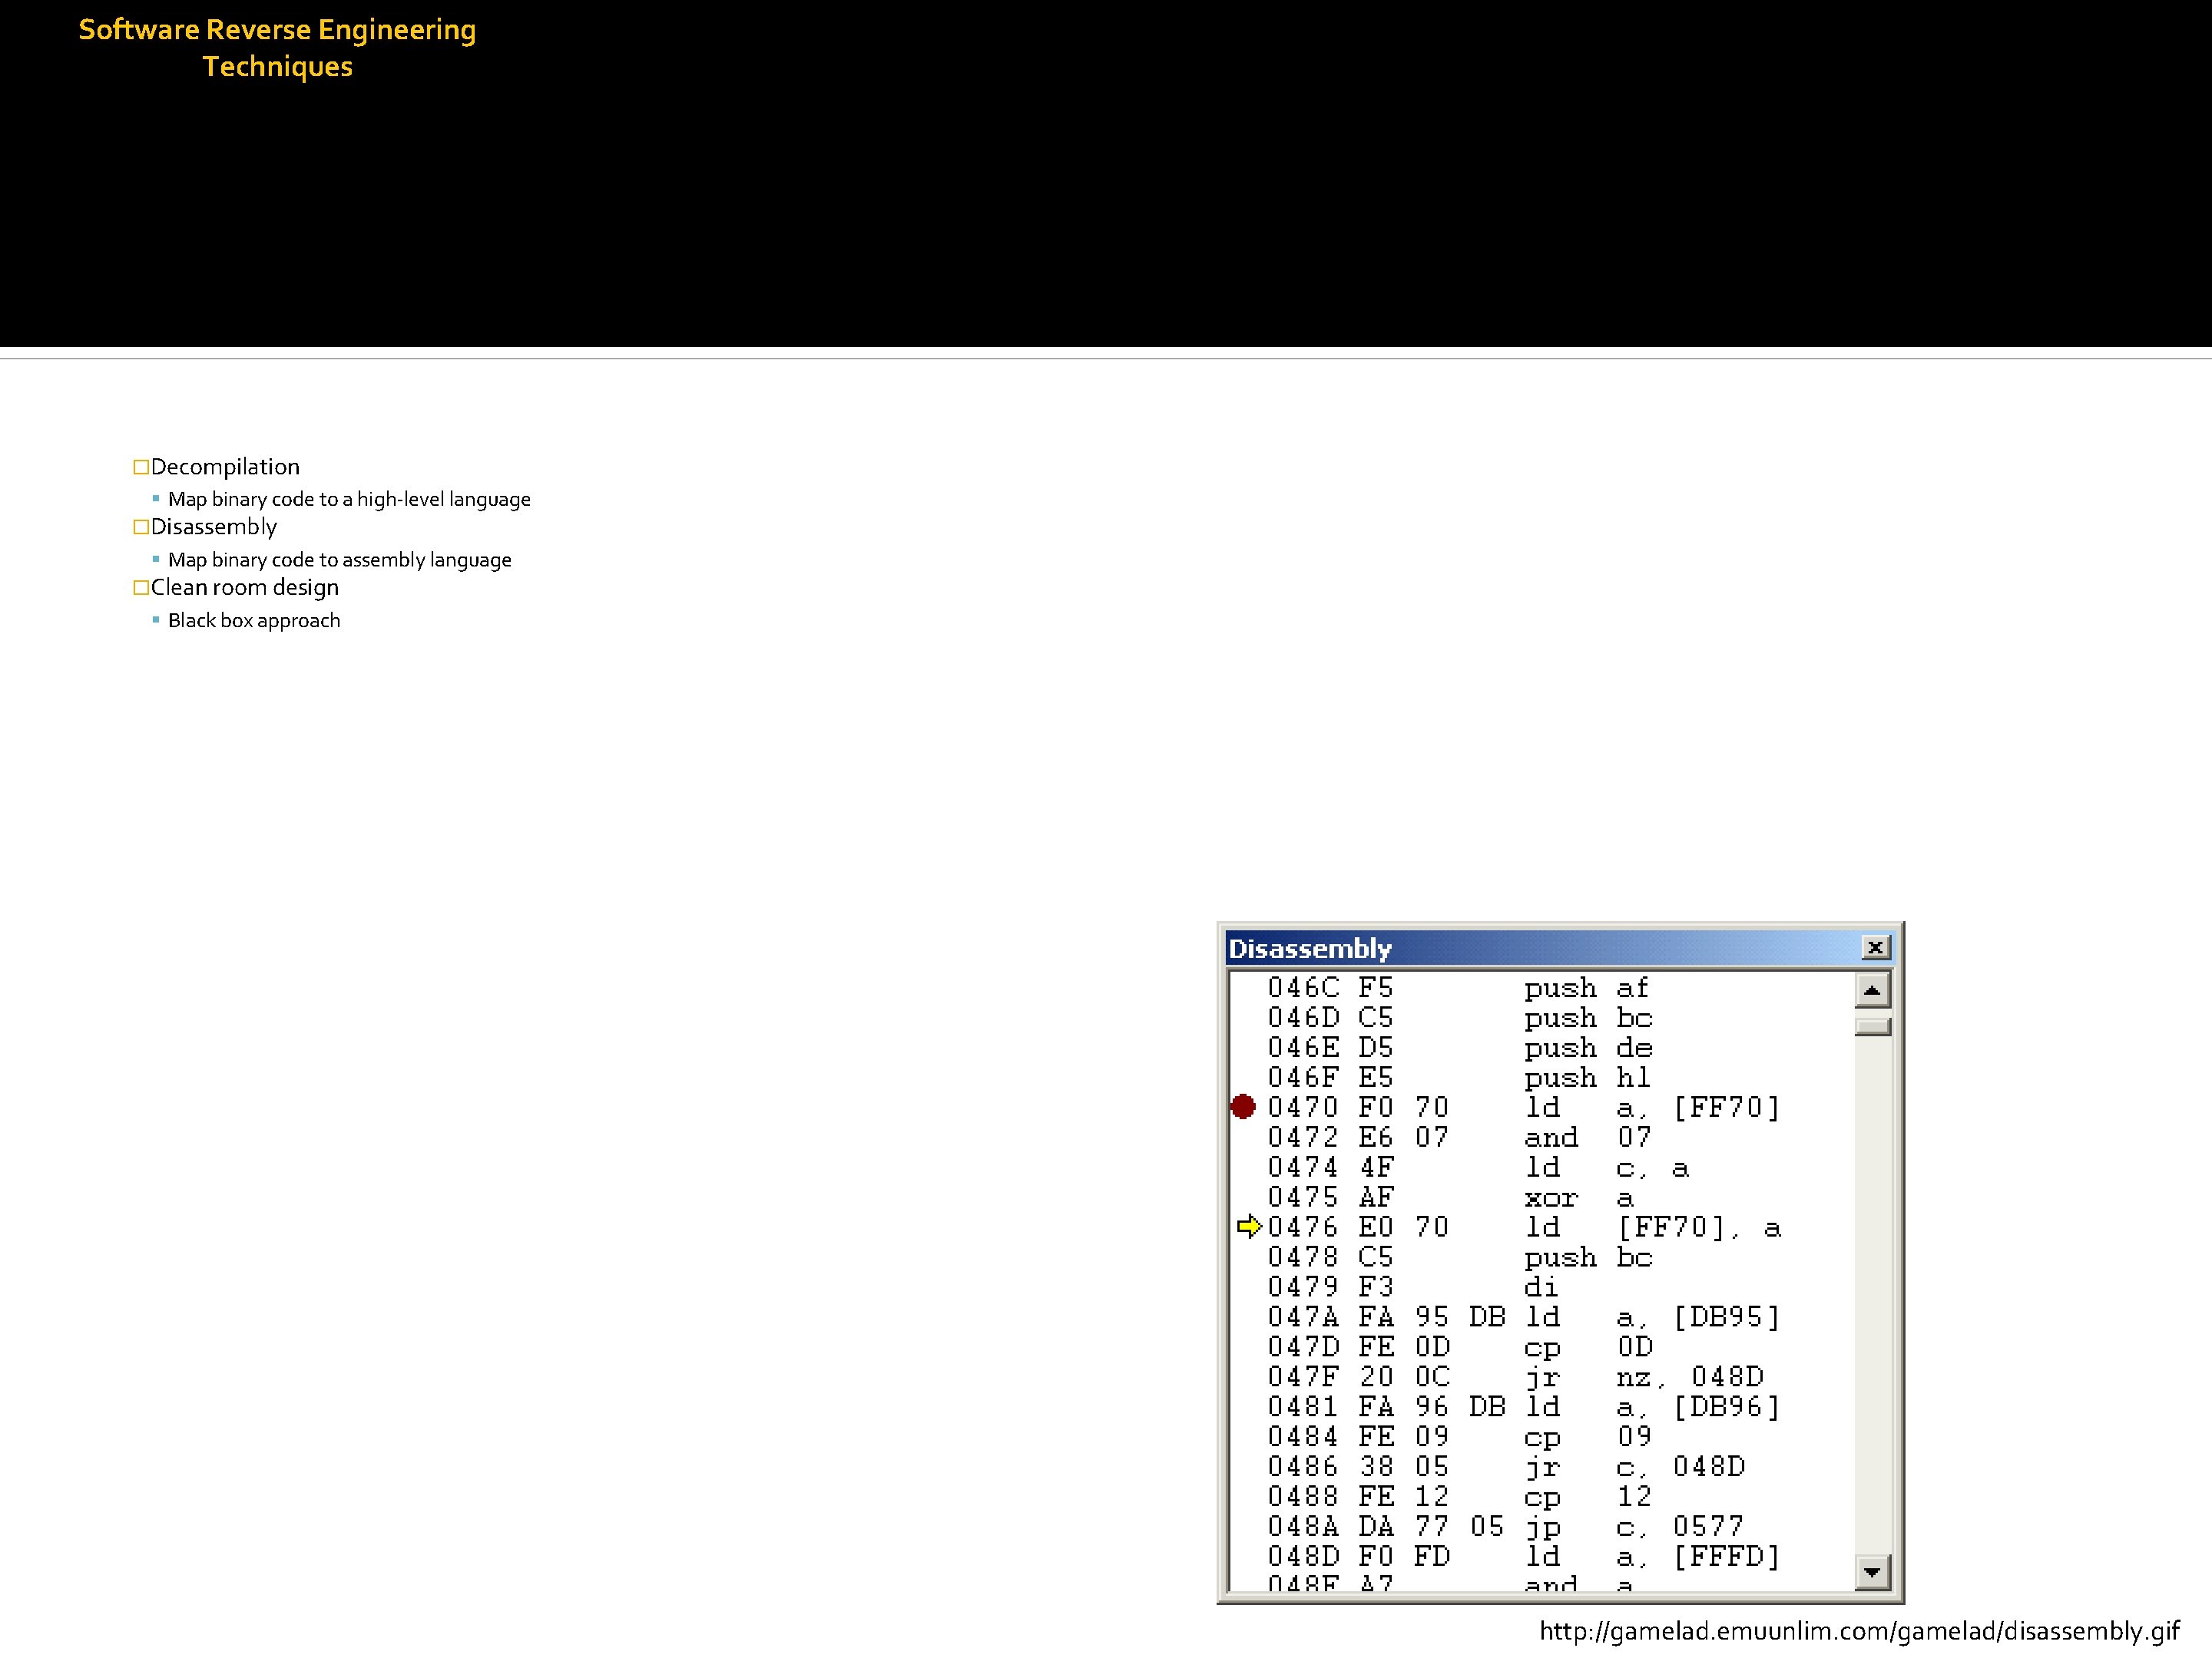Click the yellow current-instruction arrow at 0476
This screenshot has width=2212, height=1658.
point(1249,1227)
